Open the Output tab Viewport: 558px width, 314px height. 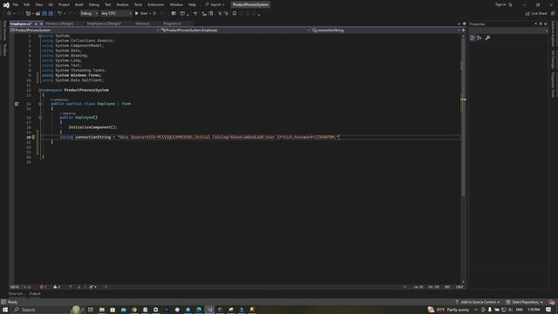pyautogui.click(x=35, y=294)
